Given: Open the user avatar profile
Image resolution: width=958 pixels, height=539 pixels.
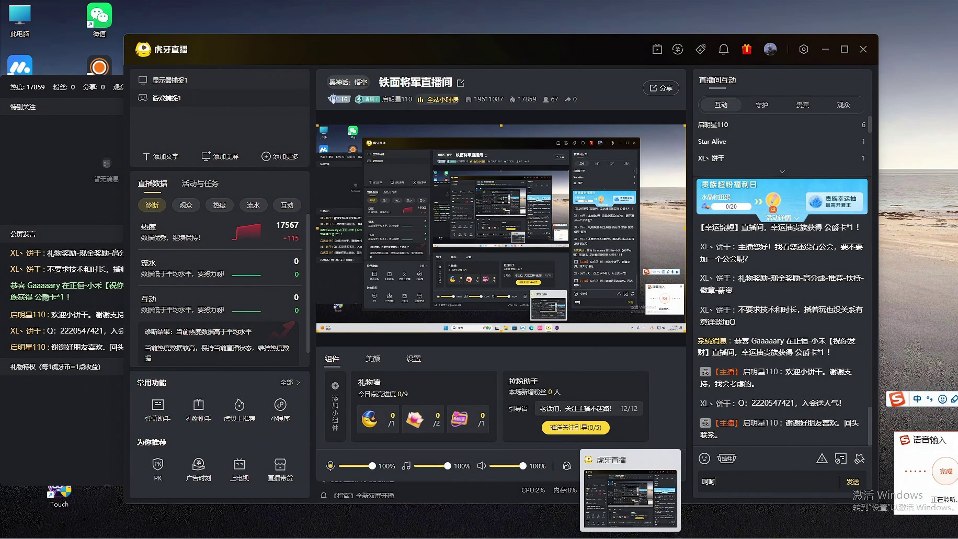Looking at the screenshot, I should pos(770,49).
